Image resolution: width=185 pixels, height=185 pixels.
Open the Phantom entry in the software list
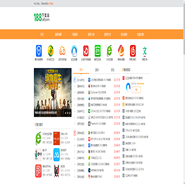(x=99, y=123)
